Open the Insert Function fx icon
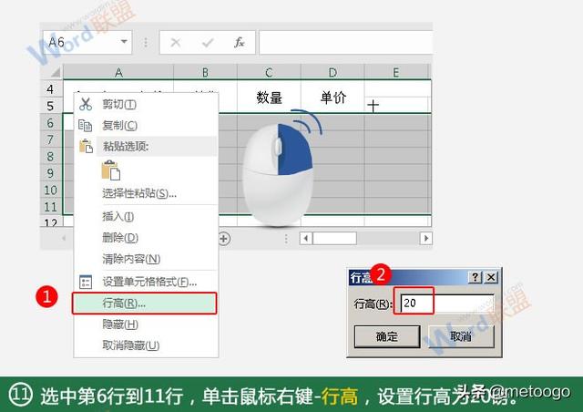 point(239,43)
